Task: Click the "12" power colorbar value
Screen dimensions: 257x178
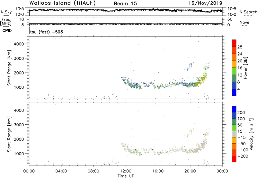Action: [x=240, y=75]
